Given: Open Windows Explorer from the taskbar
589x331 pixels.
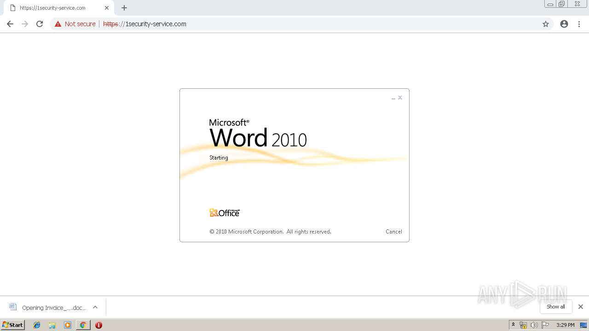Looking at the screenshot, I should 52,325.
